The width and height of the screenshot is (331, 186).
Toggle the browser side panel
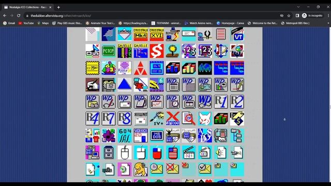[297, 16]
